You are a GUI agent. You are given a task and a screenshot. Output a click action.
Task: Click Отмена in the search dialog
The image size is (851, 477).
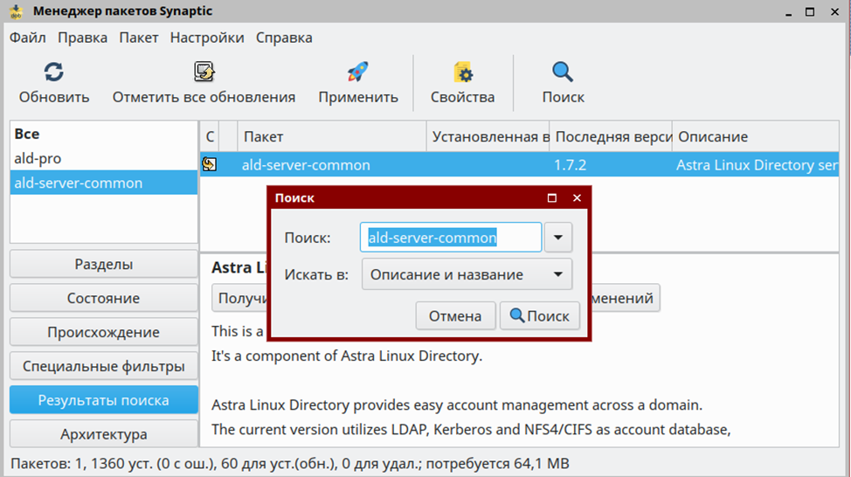(x=455, y=316)
